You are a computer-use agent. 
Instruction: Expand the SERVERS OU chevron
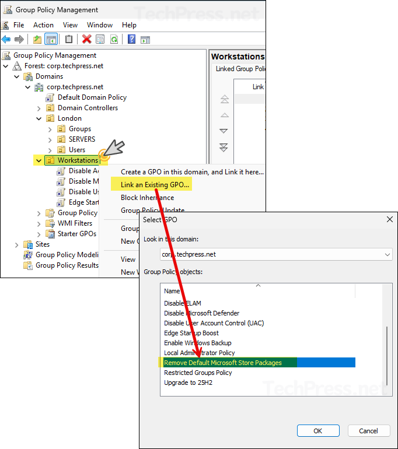pyautogui.click(x=50, y=140)
